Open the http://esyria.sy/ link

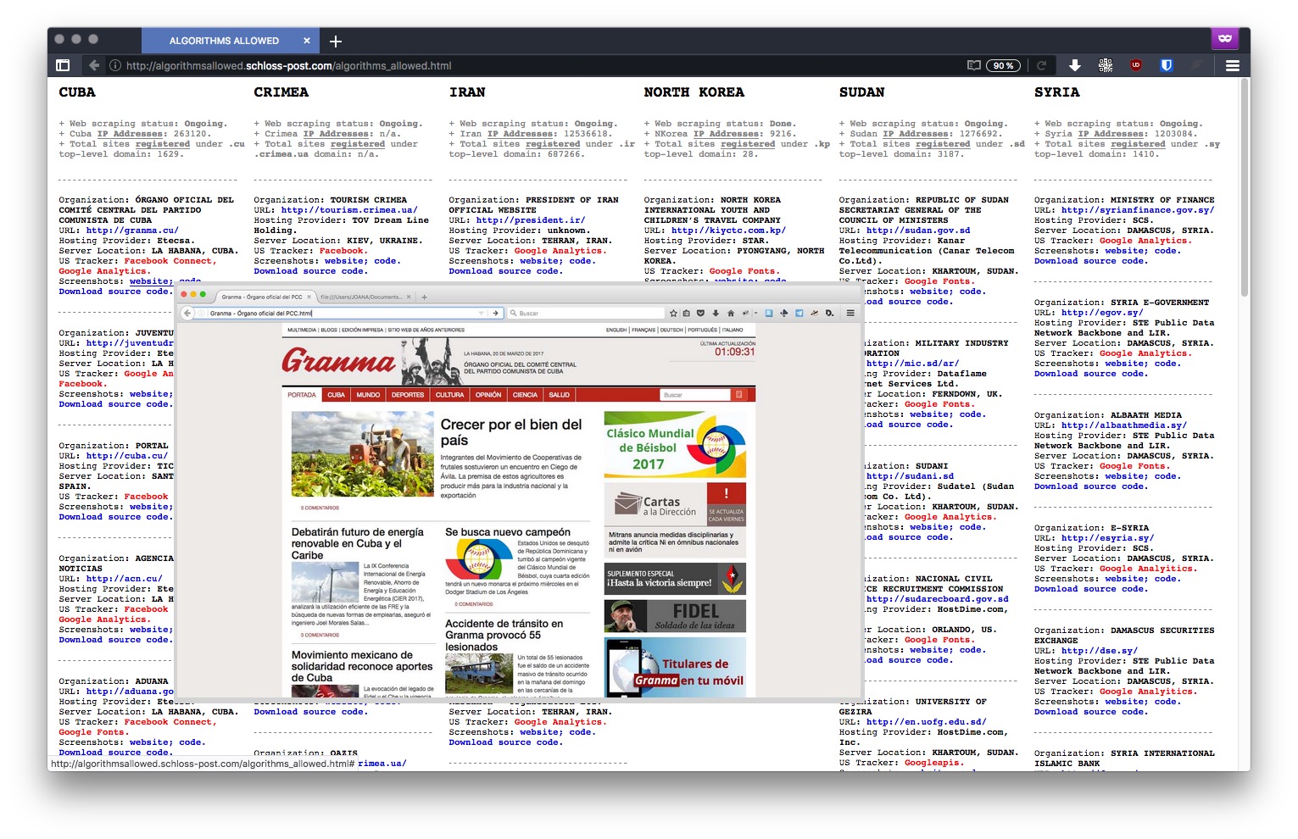click(1108, 538)
